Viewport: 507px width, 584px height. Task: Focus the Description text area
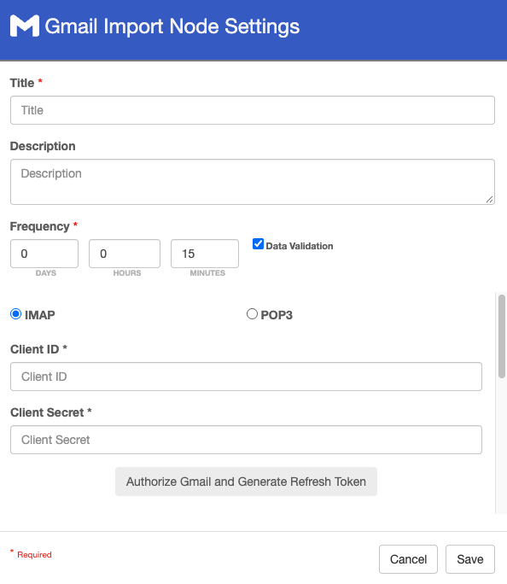point(253,182)
